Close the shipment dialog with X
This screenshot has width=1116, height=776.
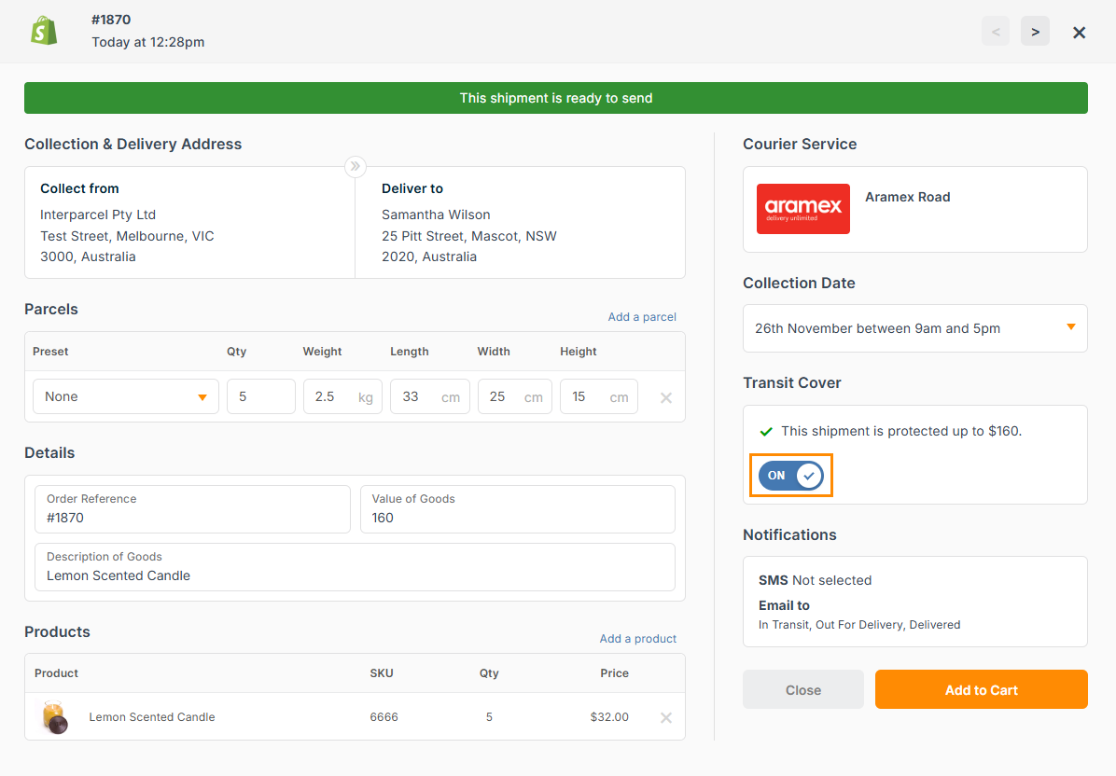pyautogui.click(x=1079, y=33)
